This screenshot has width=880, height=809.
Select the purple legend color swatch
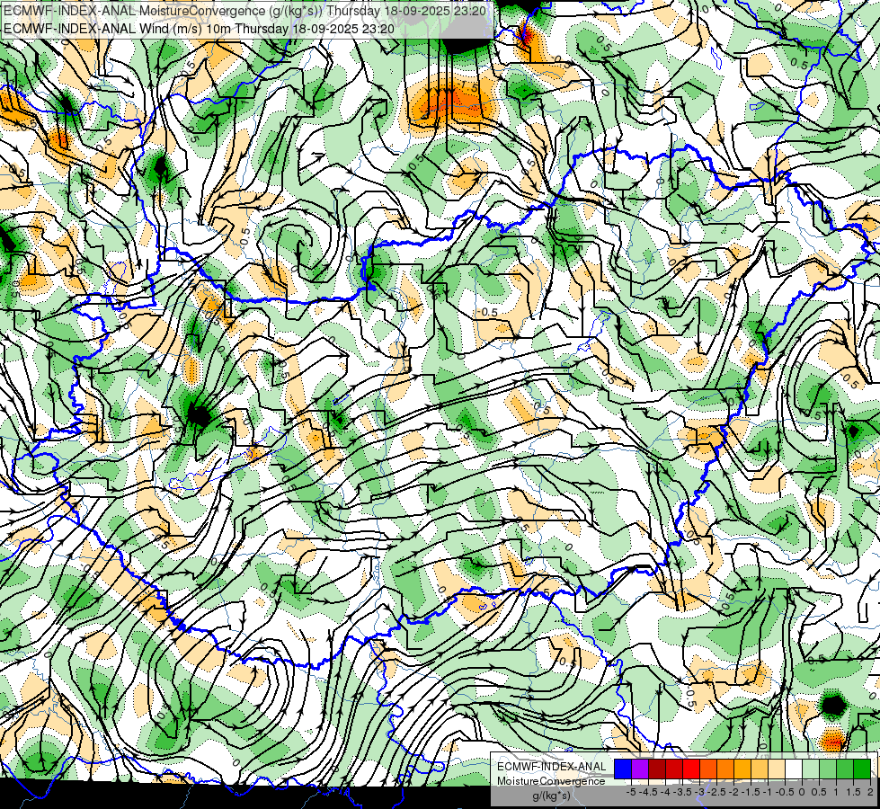pos(640,769)
